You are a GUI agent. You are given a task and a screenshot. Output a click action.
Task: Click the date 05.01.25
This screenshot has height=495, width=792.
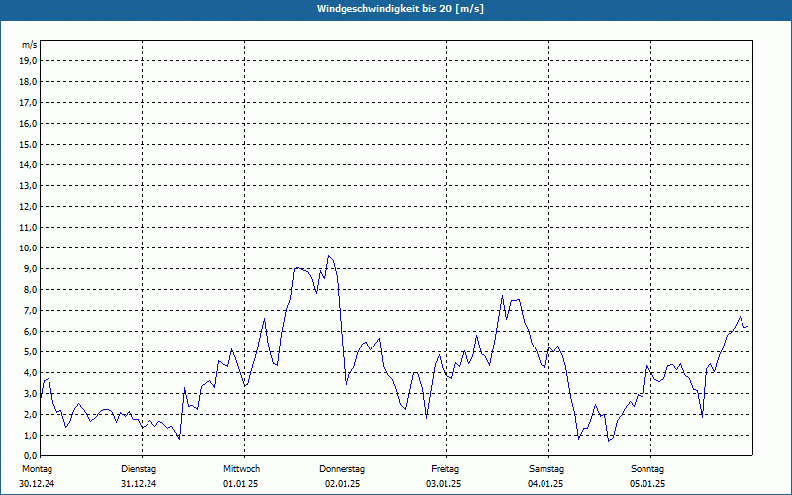tap(647, 484)
